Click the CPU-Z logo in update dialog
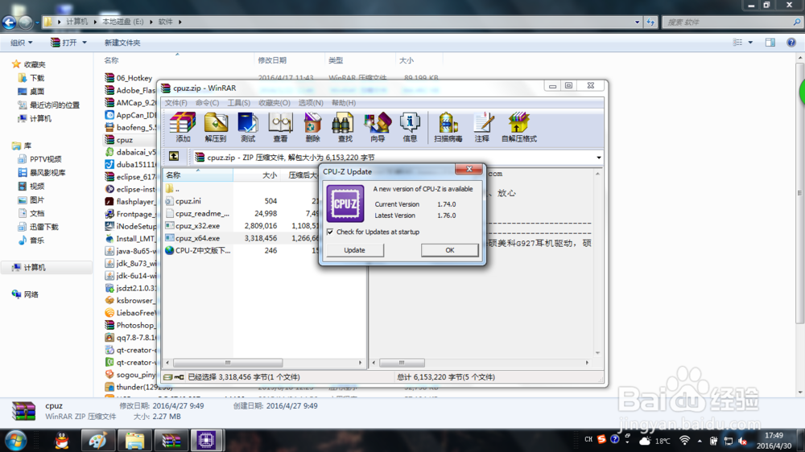 [345, 203]
